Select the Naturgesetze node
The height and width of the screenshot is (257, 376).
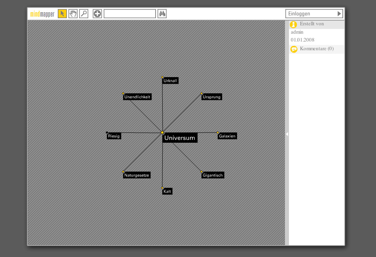point(137,175)
